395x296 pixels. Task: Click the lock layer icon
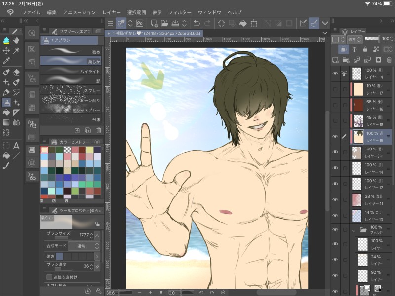(365, 49)
